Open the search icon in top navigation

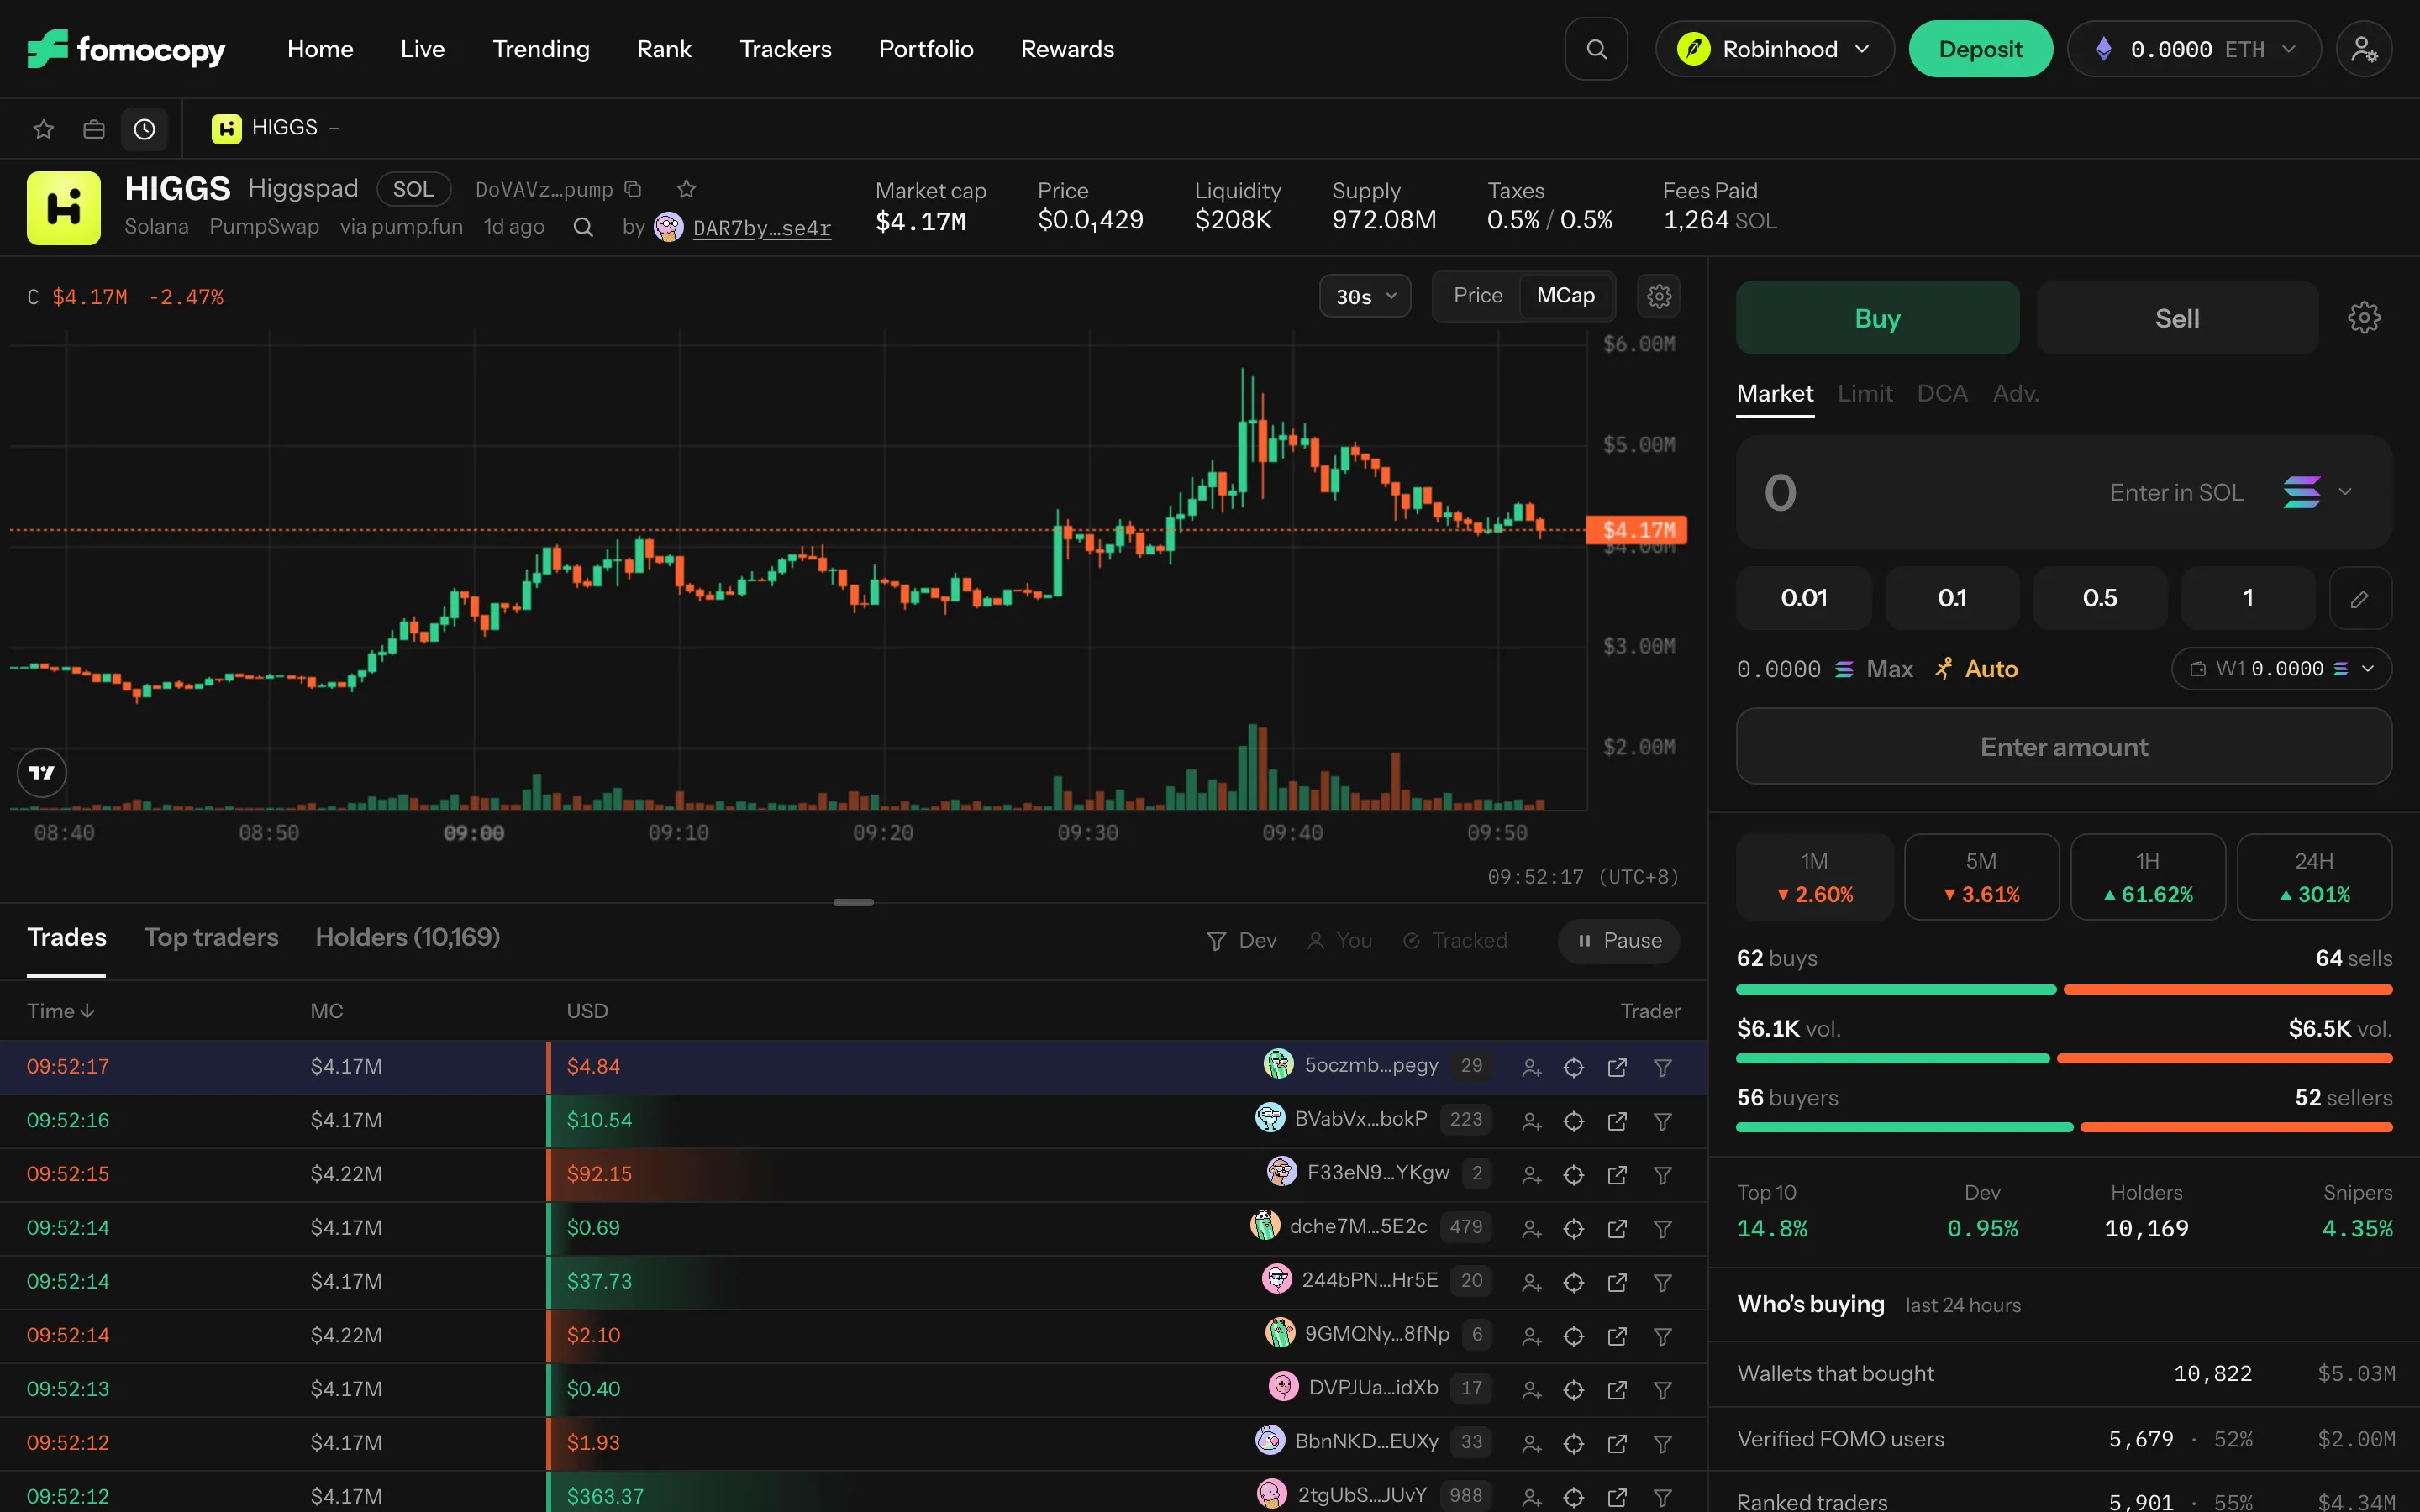coord(1596,49)
